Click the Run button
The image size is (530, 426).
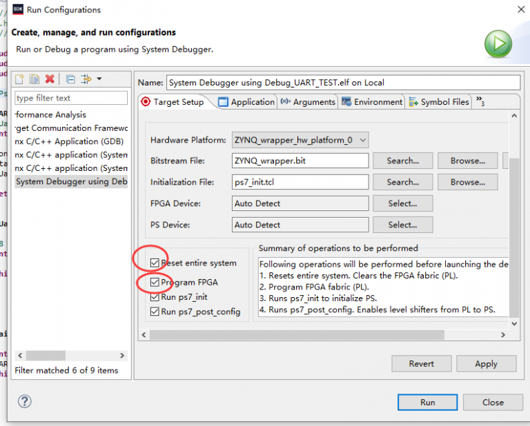pyautogui.click(x=427, y=402)
